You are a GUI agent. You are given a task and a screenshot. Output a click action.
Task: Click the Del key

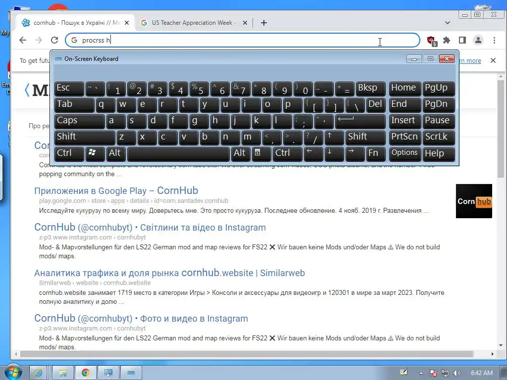click(376, 105)
